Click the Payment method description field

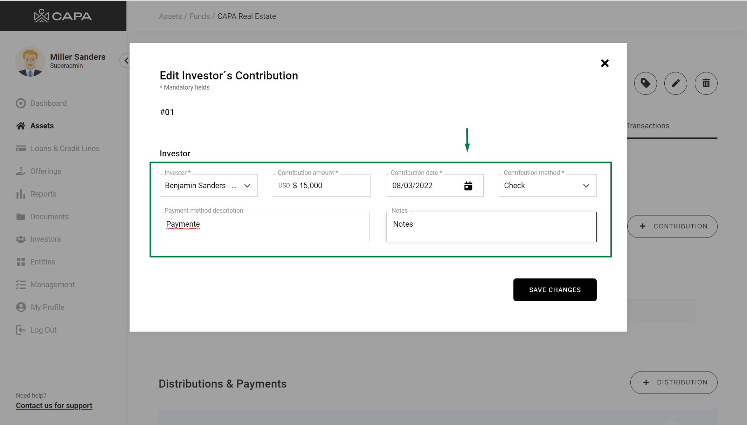pyautogui.click(x=264, y=227)
